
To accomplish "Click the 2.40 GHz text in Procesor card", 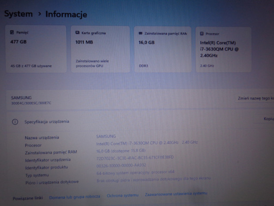I will click(207, 66).
